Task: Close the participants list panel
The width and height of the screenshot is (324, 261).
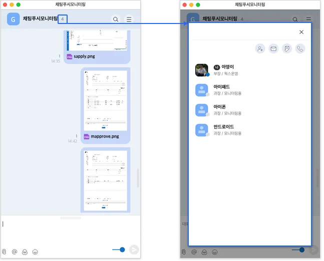Action: click(301, 32)
